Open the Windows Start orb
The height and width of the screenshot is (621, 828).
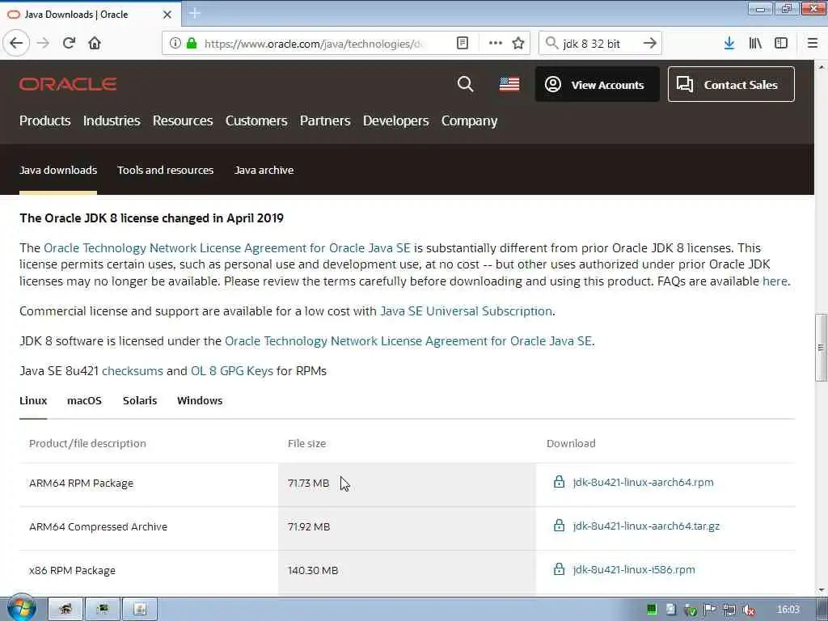click(21, 608)
